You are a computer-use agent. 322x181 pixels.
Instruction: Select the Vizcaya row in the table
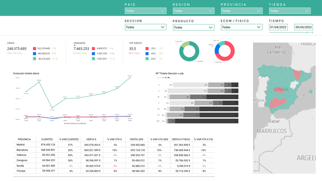click(x=114, y=171)
